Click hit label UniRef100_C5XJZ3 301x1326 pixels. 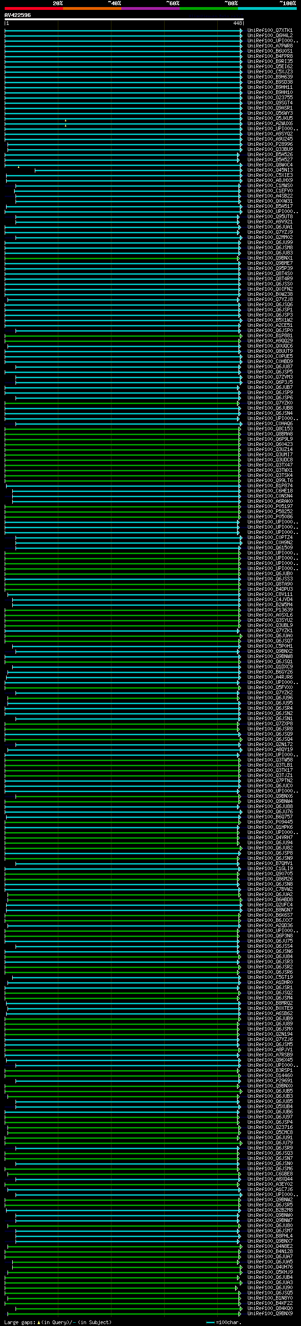pos(269,71)
